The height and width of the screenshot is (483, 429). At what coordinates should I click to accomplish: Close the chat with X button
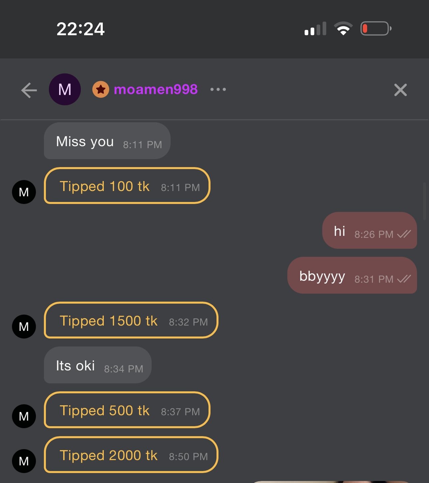coord(400,90)
